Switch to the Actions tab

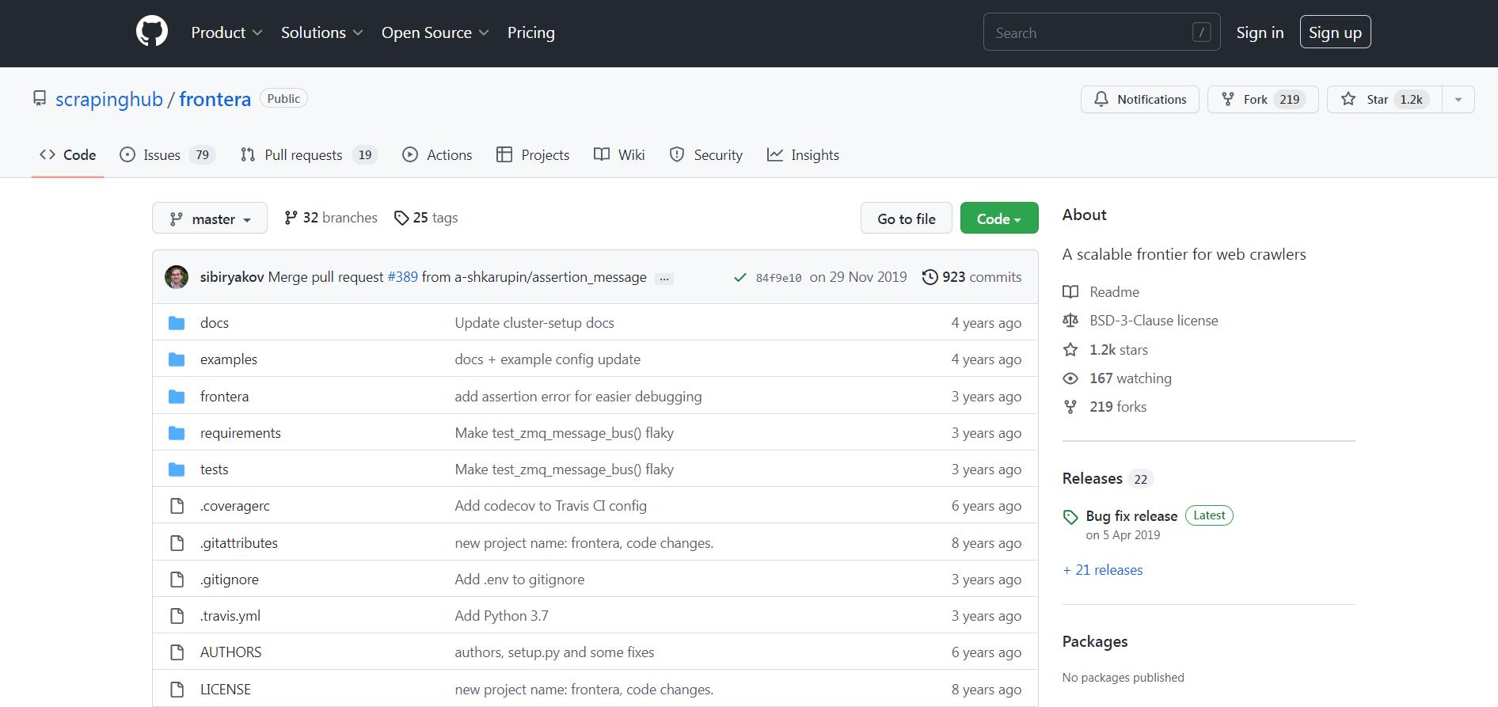(x=437, y=155)
